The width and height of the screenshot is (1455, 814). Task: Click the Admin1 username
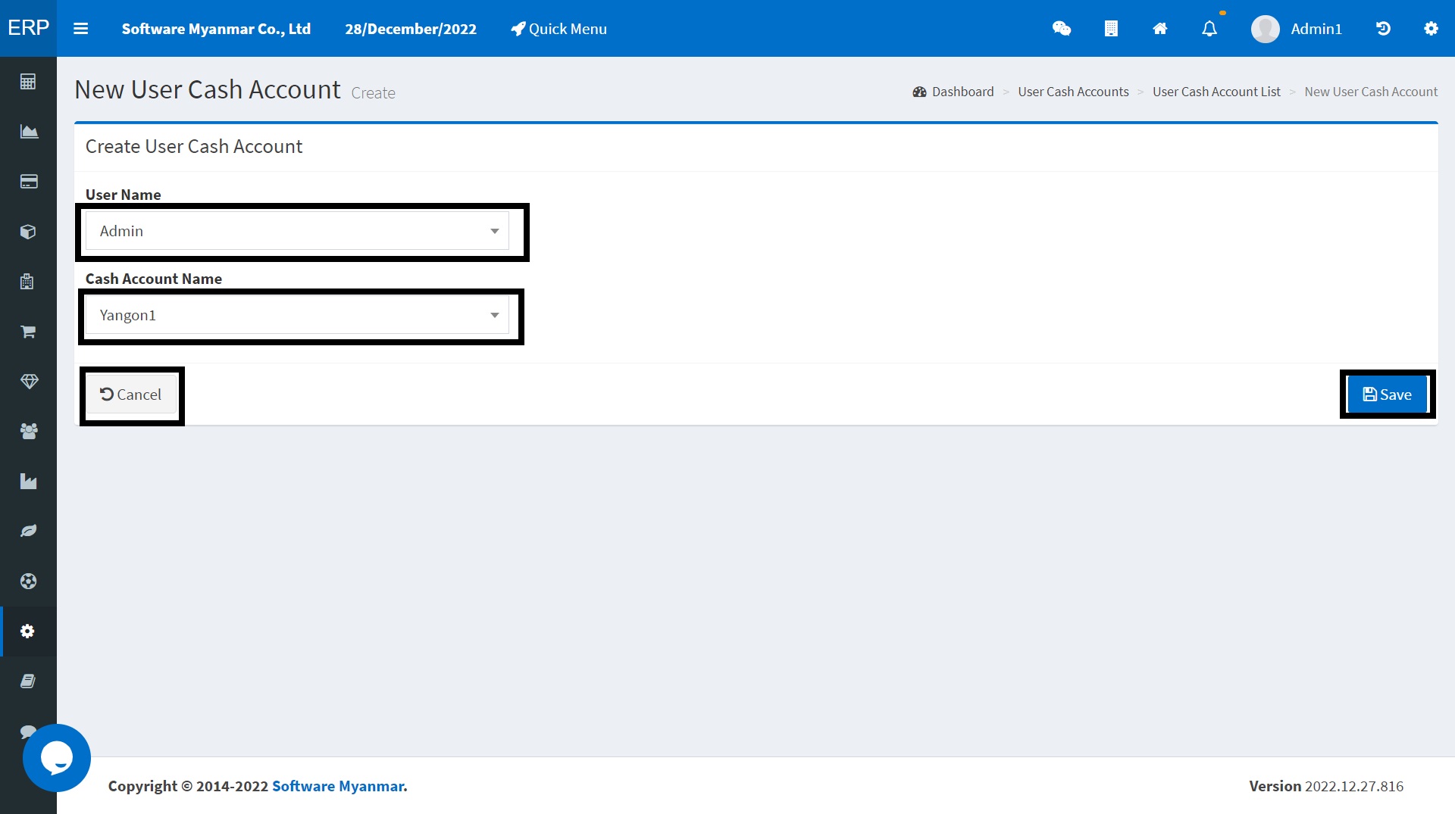[1316, 29]
